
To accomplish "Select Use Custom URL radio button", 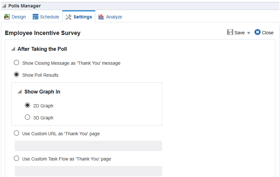I will pos(16,133).
